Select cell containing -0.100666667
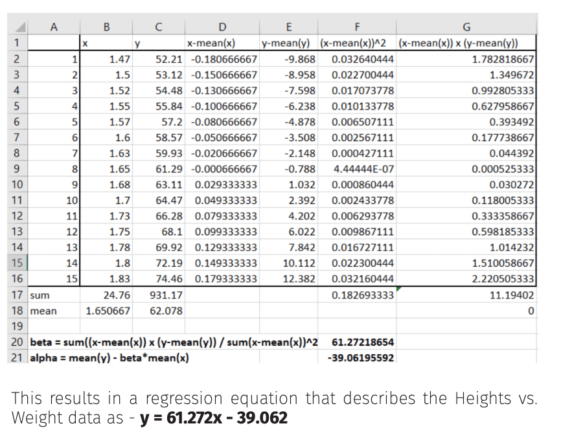The height and width of the screenshot is (439, 561). tap(222, 106)
